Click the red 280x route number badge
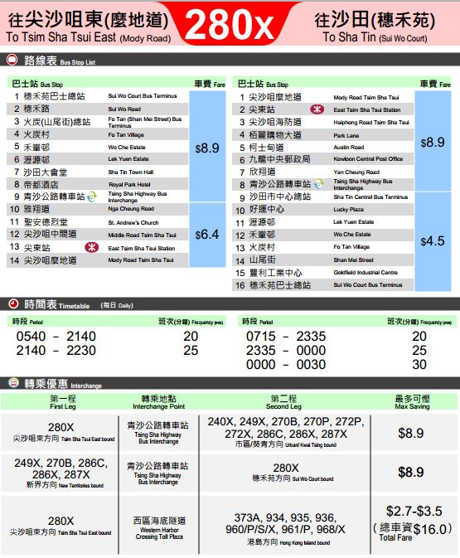The width and height of the screenshot is (460, 558). click(230, 24)
